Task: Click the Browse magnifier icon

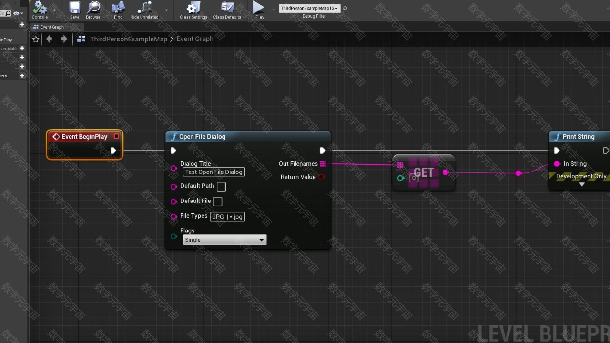Action: coord(93,8)
